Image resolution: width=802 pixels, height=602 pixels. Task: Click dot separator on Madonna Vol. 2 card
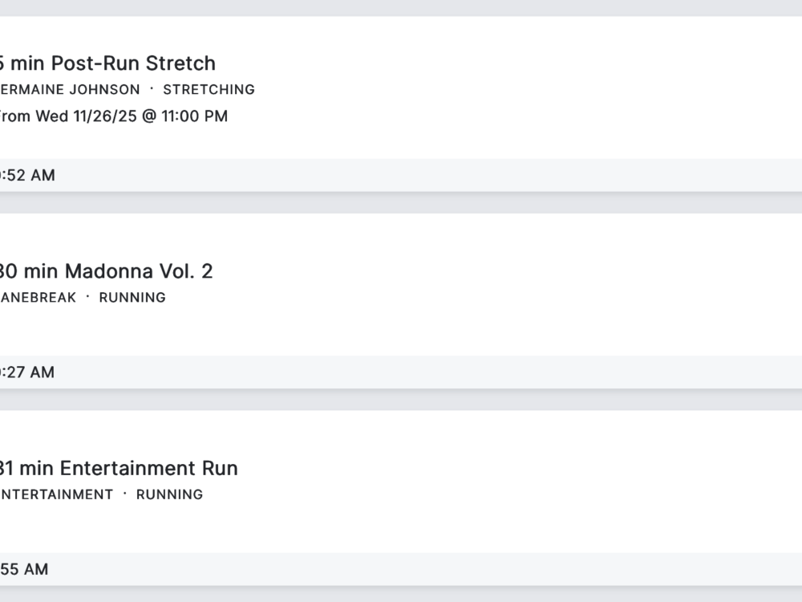(x=87, y=297)
